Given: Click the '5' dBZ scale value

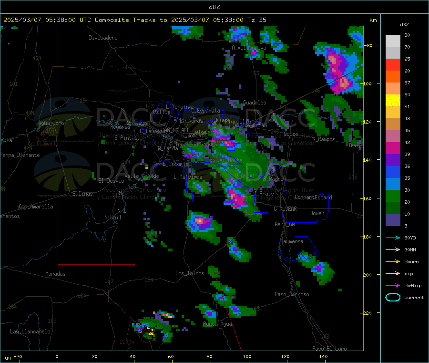Looking at the screenshot, I should click(x=406, y=226).
